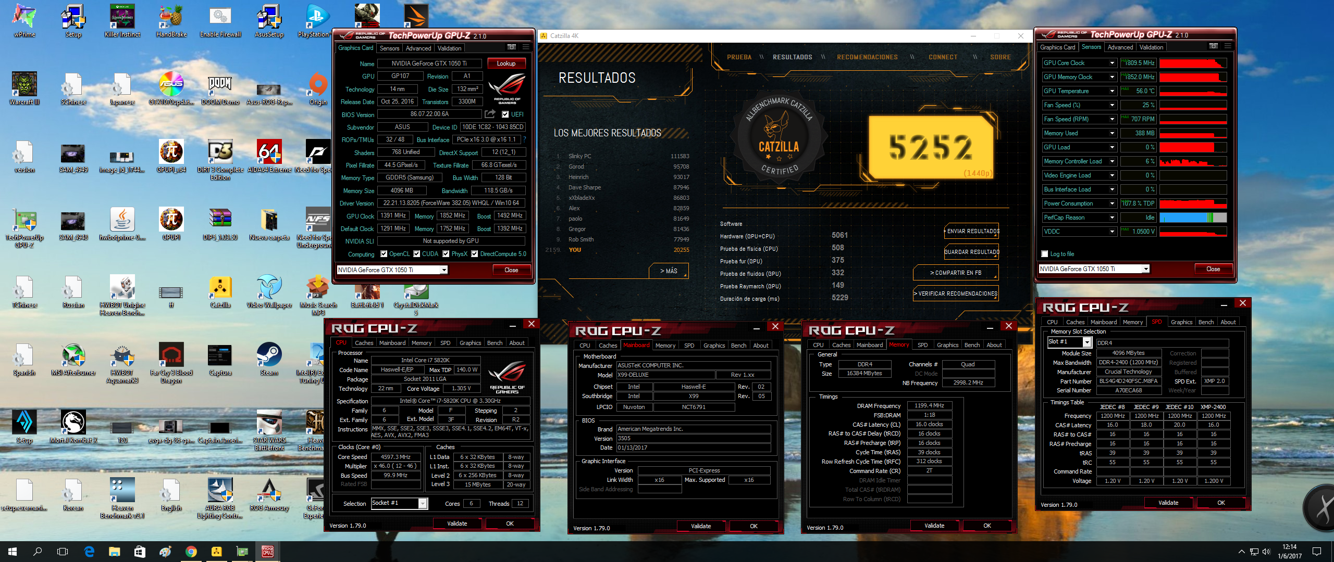Open the HandBrake desktop shortcut
The width and height of the screenshot is (1334, 562).
[x=171, y=20]
